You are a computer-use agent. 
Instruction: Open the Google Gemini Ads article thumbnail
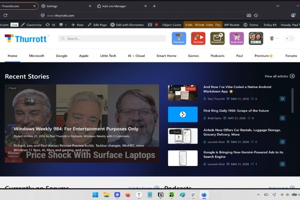pyautogui.click(x=182, y=158)
